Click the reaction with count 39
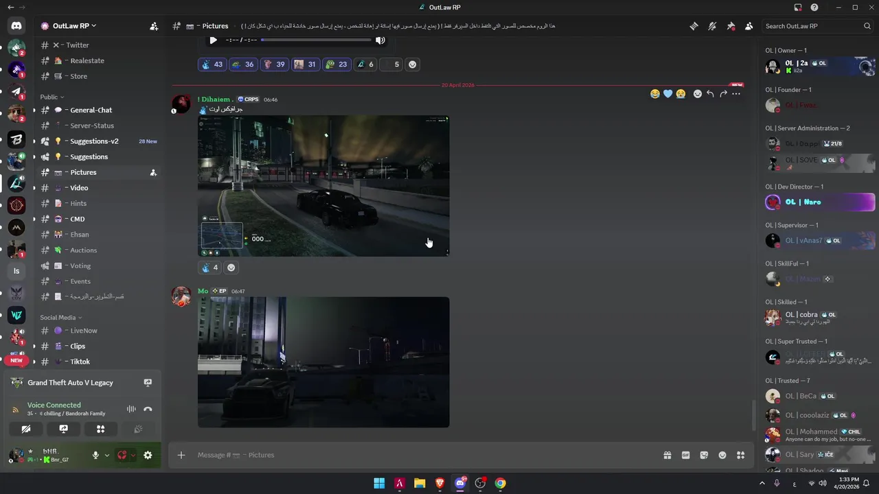Image resolution: width=879 pixels, height=494 pixels. tap(273, 64)
